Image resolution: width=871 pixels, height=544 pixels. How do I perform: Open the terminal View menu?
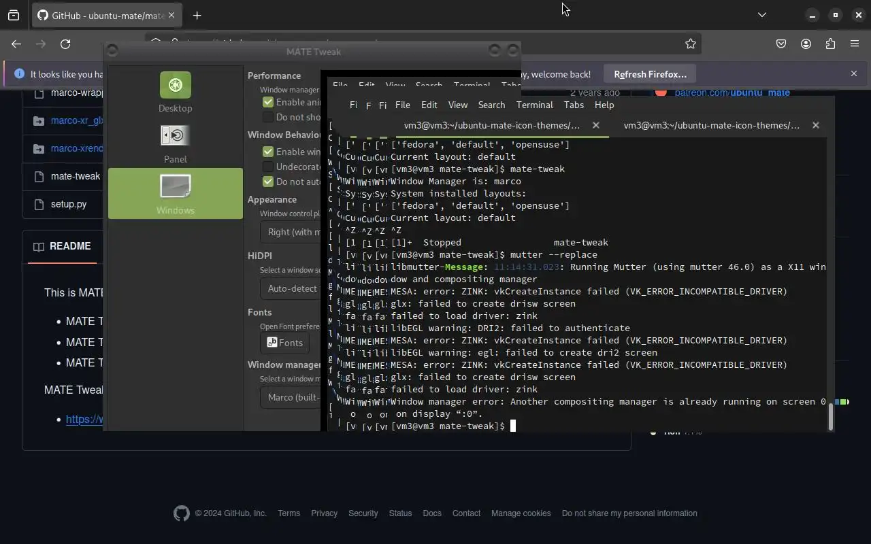458,105
